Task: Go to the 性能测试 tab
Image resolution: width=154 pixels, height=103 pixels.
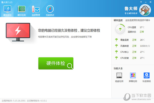Action: [50, 11]
